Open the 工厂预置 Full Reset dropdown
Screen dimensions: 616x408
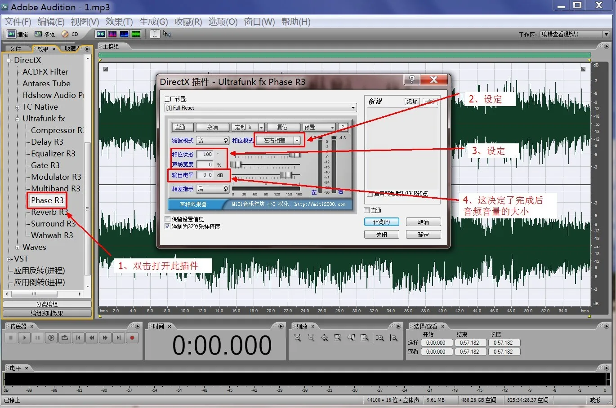tap(353, 108)
